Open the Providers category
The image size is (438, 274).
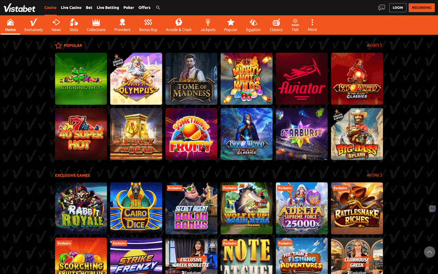click(x=122, y=25)
